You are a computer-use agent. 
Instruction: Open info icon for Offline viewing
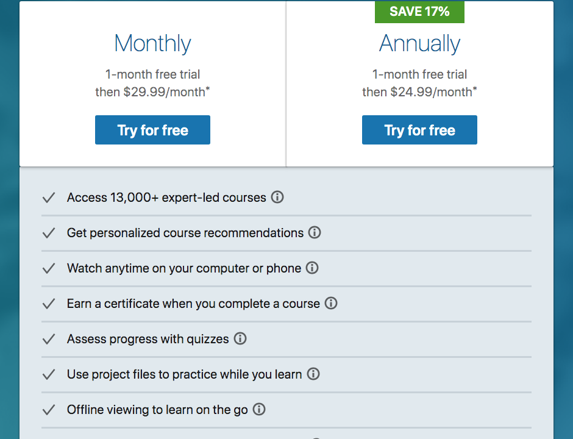pyautogui.click(x=259, y=410)
